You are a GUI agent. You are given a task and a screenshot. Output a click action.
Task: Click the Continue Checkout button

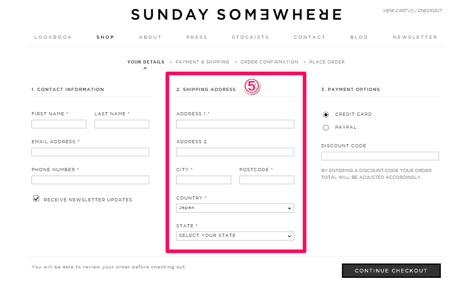click(391, 271)
